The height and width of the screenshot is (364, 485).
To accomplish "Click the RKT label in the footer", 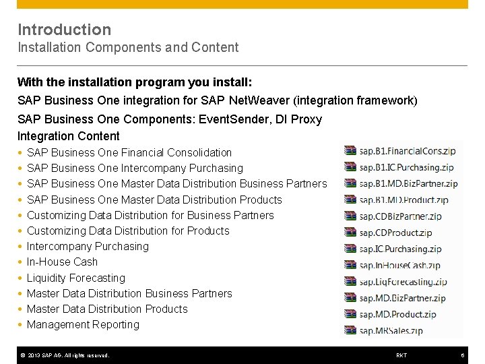I will coord(401,355).
